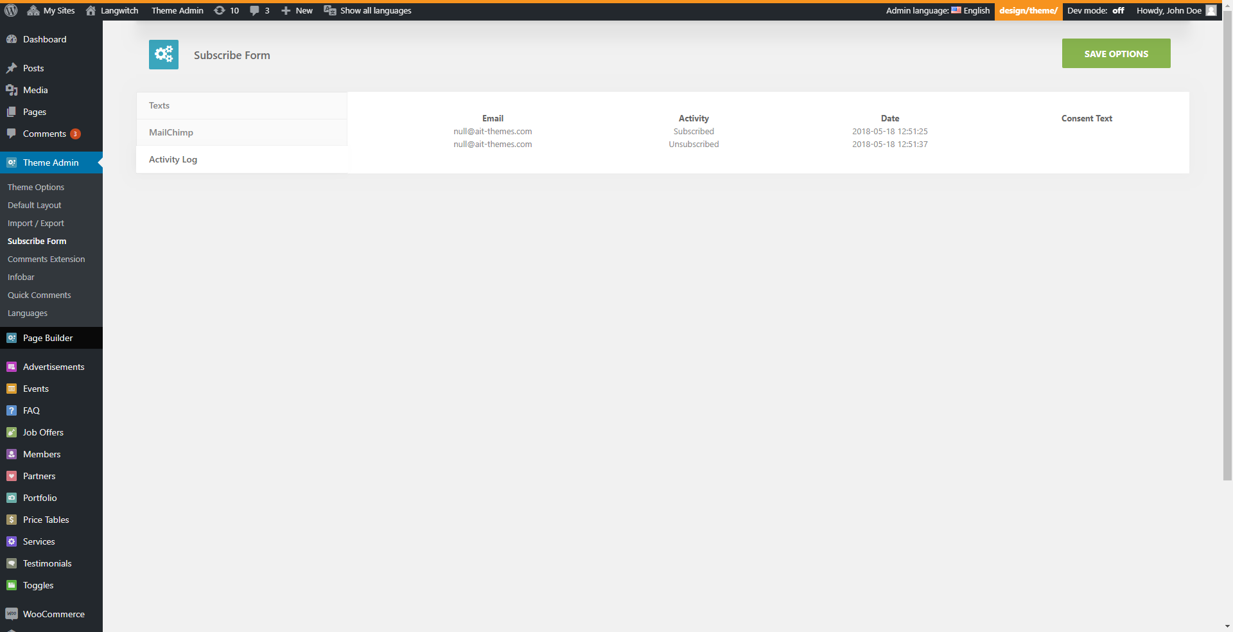Click the Members purple person icon
Viewport: 1233px width, 632px height.
[x=12, y=454]
